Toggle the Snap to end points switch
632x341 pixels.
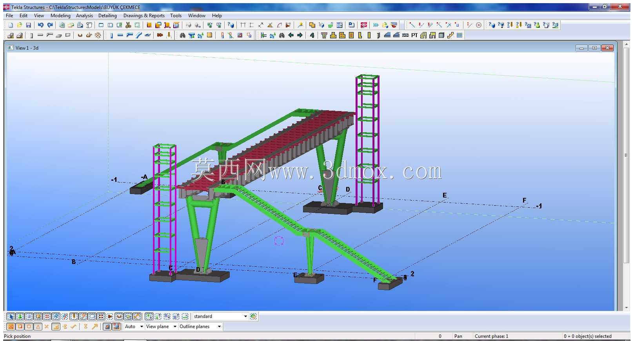click(x=20, y=327)
